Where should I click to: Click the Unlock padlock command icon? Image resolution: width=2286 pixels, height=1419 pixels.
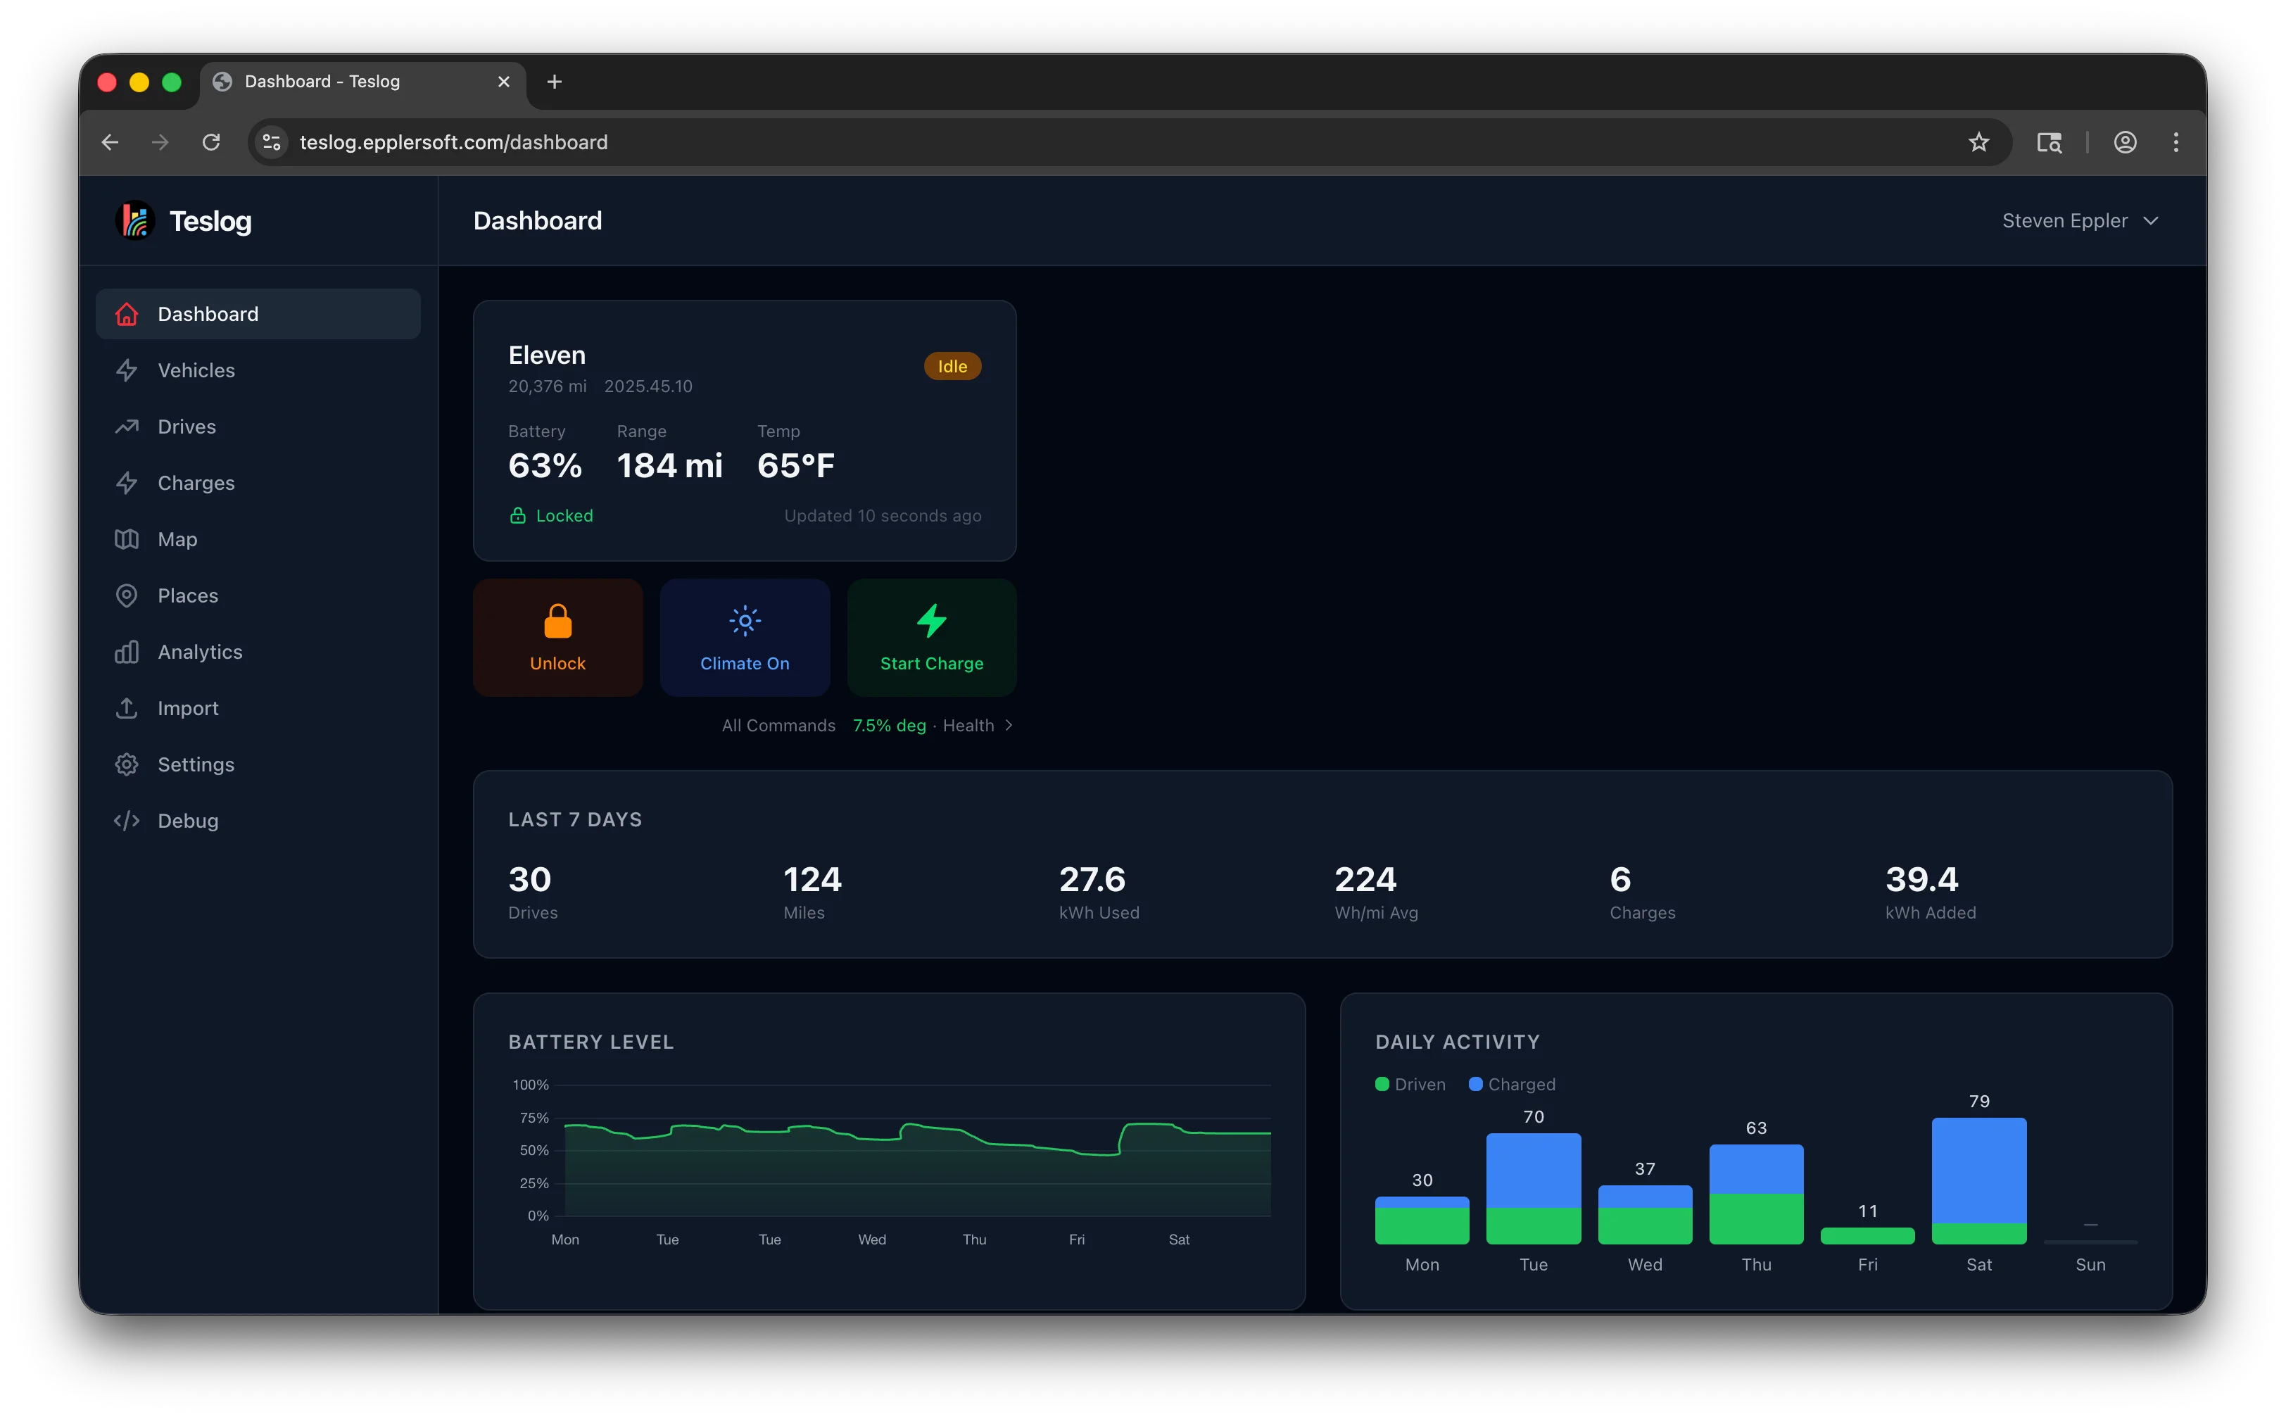(557, 622)
